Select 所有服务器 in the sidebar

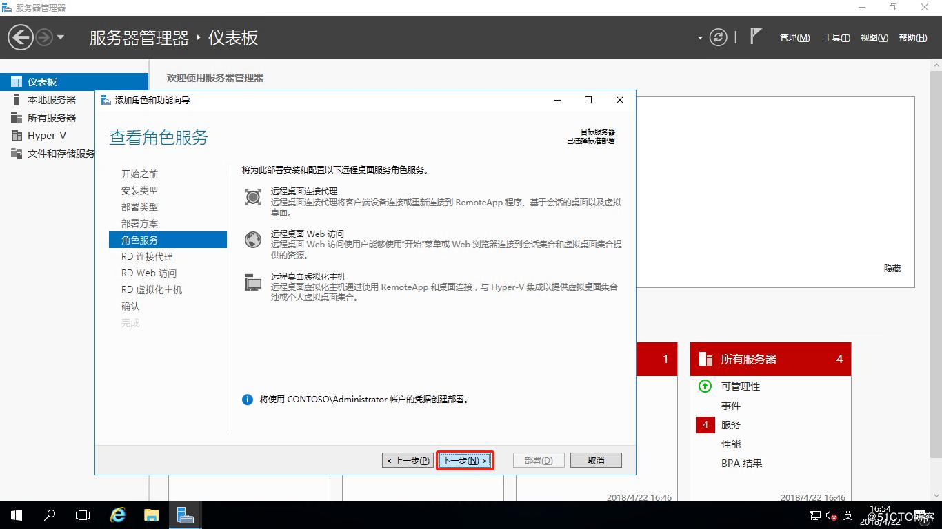[52, 118]
